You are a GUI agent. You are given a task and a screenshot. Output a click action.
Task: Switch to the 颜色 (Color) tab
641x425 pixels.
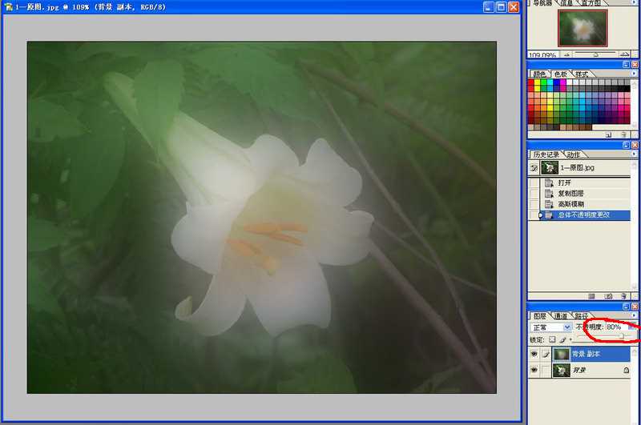539,74
